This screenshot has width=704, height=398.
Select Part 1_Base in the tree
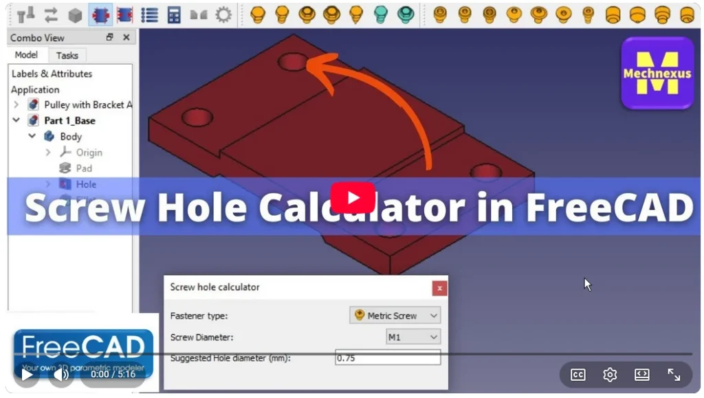pyautogui.click(x=69, y=120)
